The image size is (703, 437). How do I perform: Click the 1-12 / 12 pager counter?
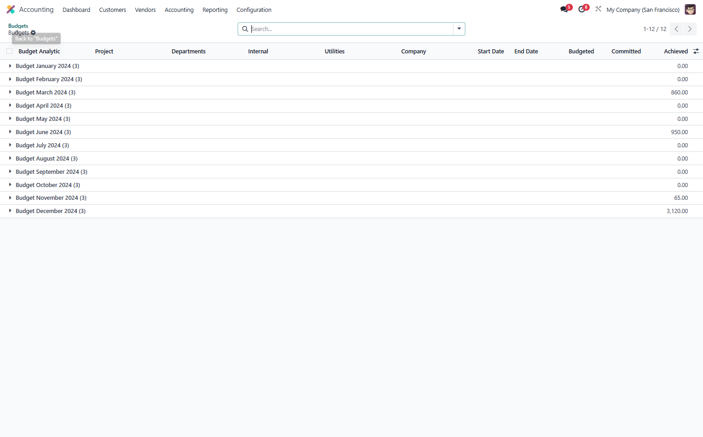click(655, 29)
